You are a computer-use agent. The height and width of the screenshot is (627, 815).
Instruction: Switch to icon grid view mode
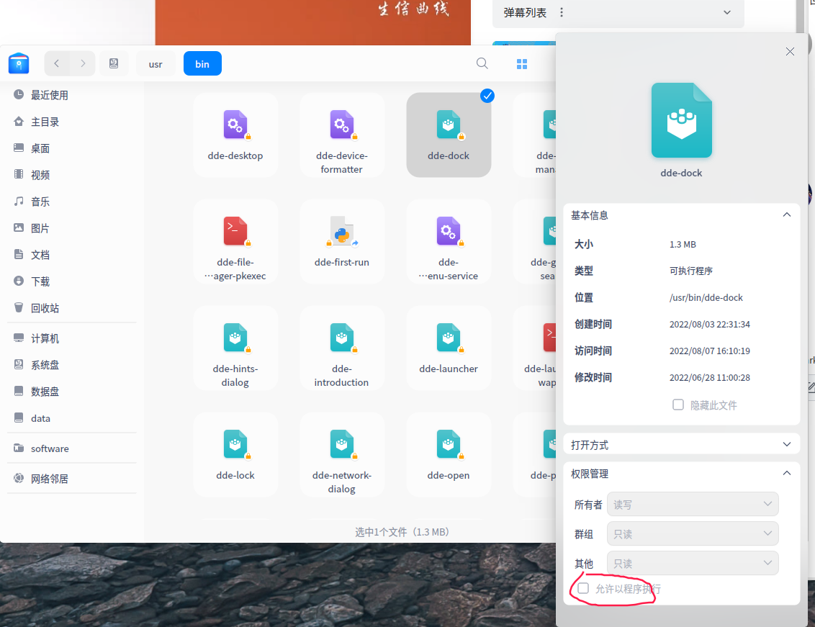(522, 64)
